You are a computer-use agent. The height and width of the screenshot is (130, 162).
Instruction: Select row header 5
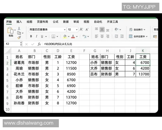coord(7,80)
